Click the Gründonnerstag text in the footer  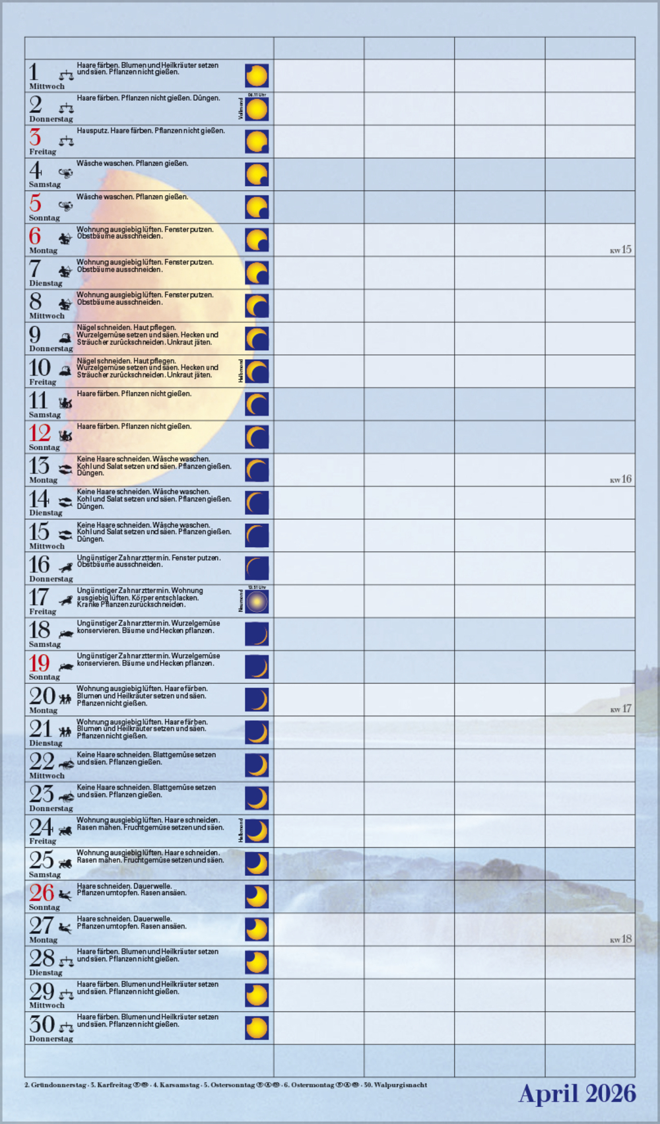(x=58, y=1084)
